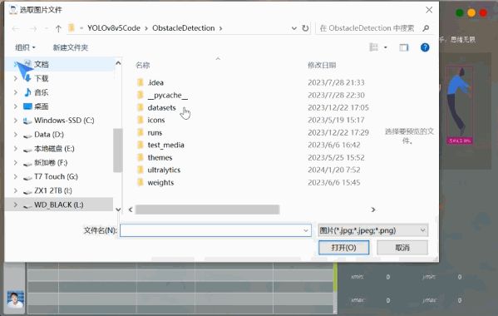This screenshot has width=498, height=316.
Task: Click the orange circle in background window
Action: 471,13
